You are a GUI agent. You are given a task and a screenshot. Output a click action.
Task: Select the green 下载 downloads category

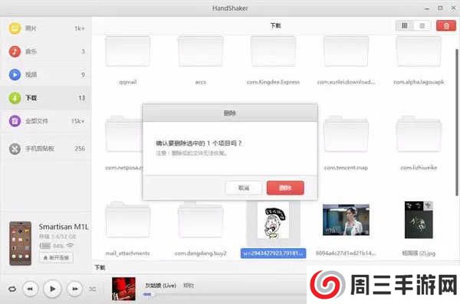(45, 97)
